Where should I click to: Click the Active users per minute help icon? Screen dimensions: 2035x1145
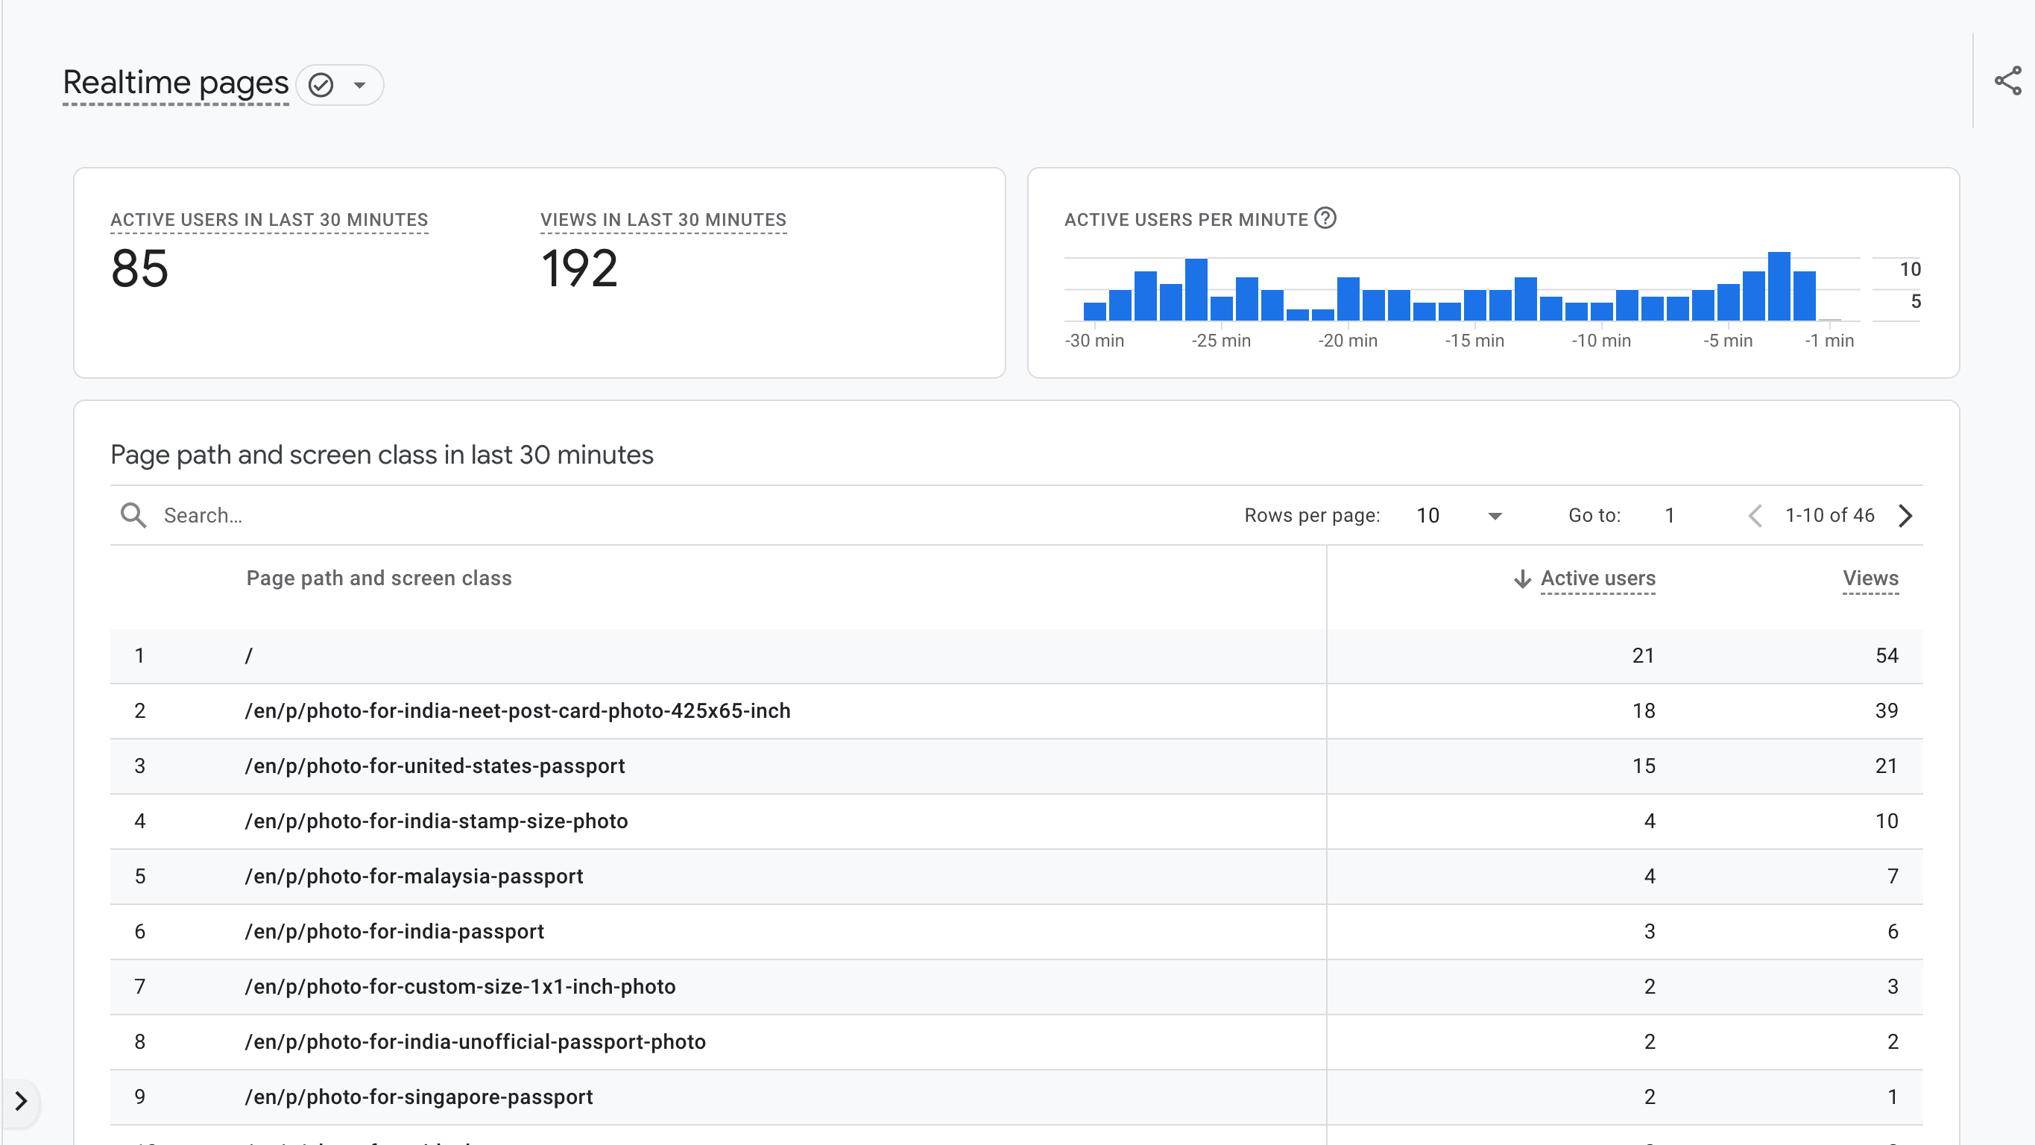point(1325,218)
